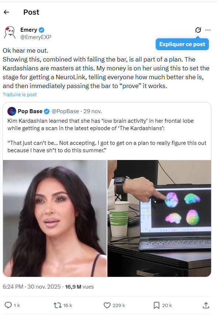Click Emery's verified badge
The image size is (217, 317).
click(x=41, y=30)
